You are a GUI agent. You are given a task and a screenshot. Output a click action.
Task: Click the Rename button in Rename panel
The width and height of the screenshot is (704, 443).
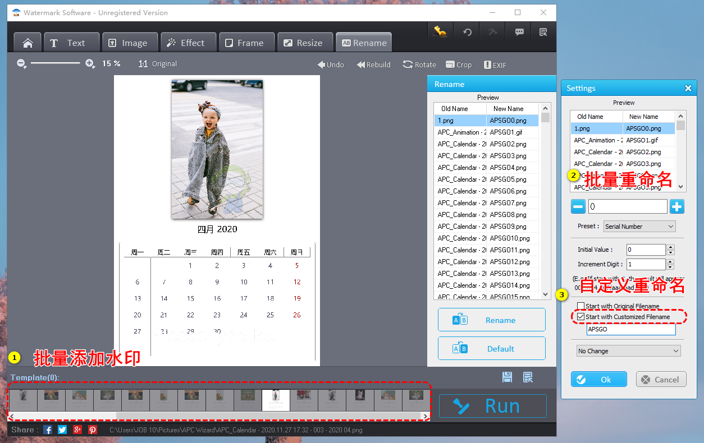[492, 320]
